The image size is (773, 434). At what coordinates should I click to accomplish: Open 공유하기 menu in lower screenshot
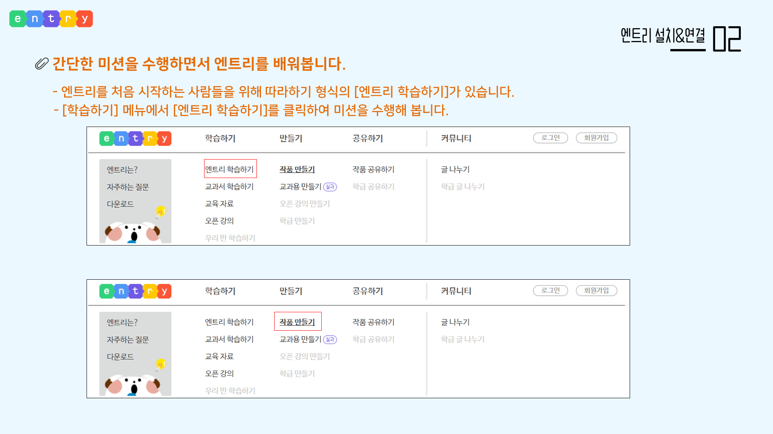pos(368,291)
